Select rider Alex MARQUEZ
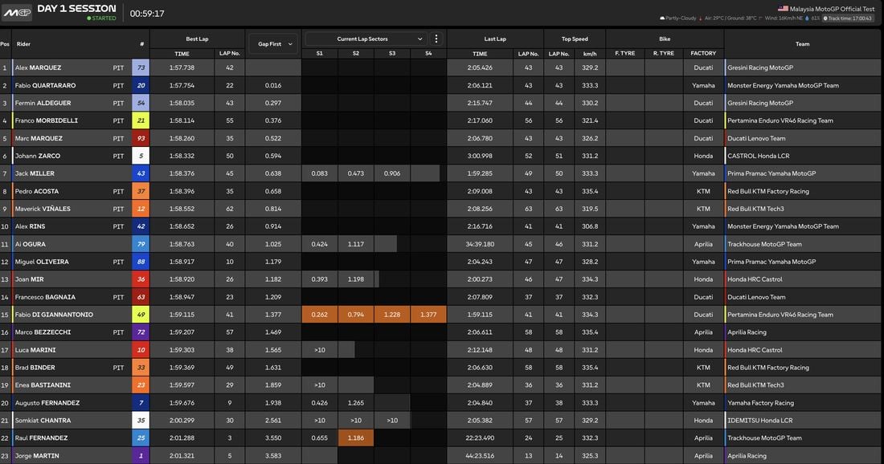This screenshot has height=464, width=884. (x=38, y=67)
